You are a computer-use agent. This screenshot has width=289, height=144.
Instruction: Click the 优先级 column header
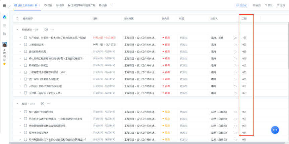point(165,19)
